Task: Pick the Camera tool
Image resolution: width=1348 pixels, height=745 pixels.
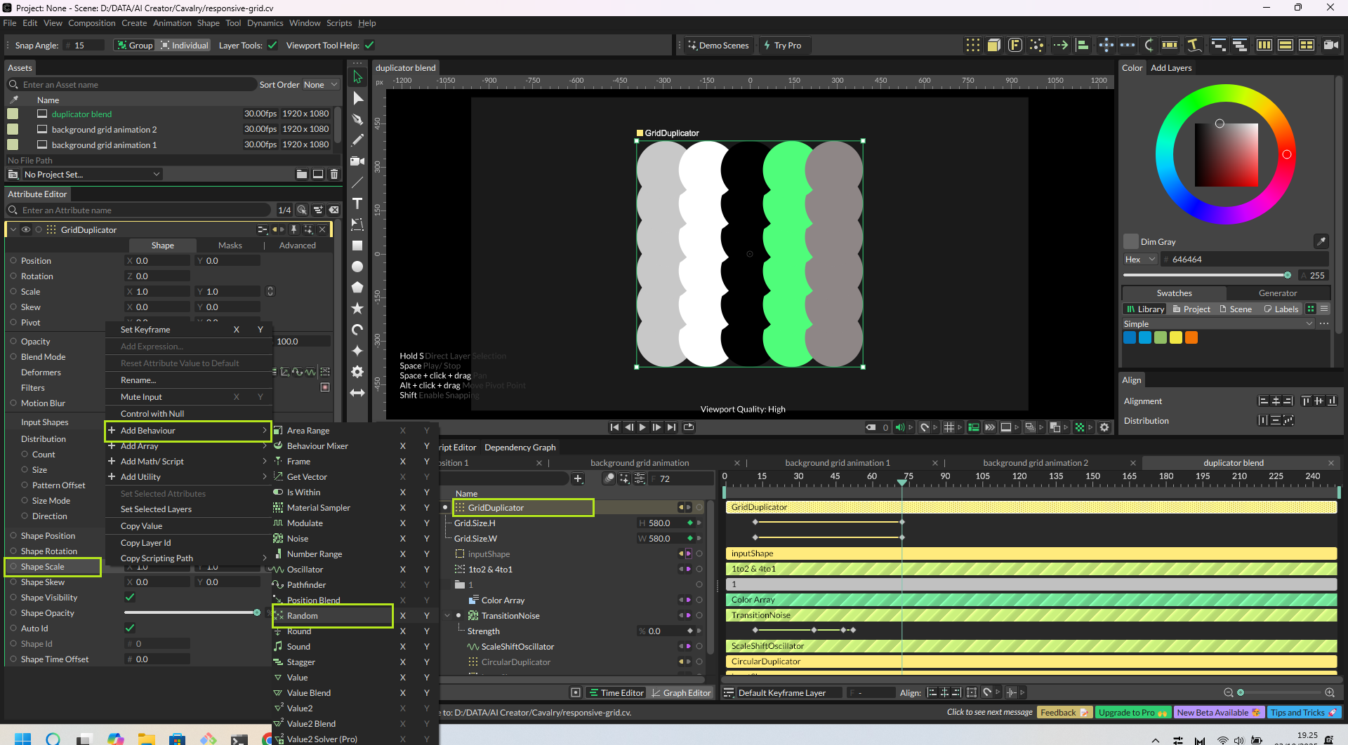Action: [x=357, y=161]
